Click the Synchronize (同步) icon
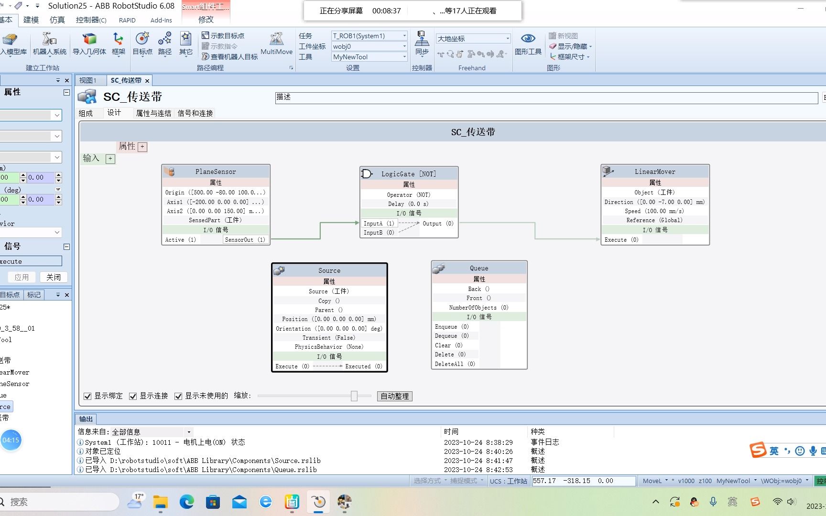The width and height of the screenshot is (826, 516). pyautogui.click(x=422, y=44)
